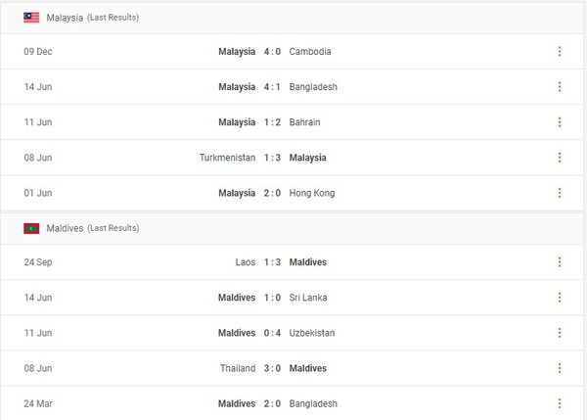The image size is (587, 420).
Task: Open three-dot menu for Thailand vs Maldives
Action: pos(560,368)
